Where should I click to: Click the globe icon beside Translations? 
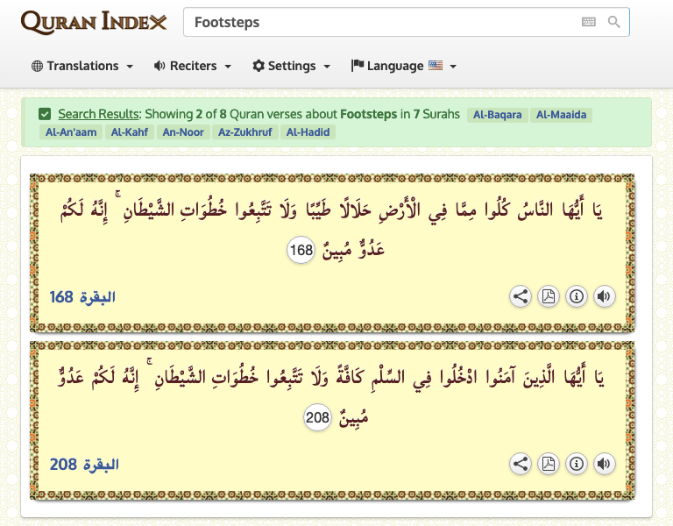[38, 66]
